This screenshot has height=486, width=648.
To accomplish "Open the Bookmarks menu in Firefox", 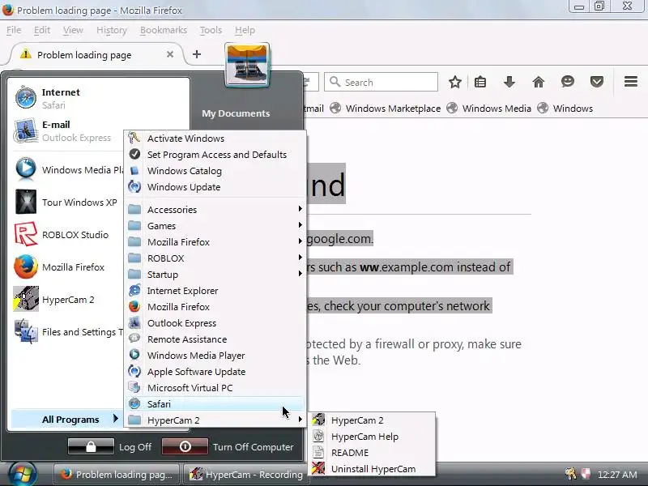I will pos(164,30).
